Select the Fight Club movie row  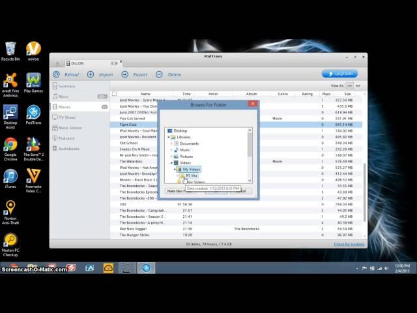coord(236,125)
